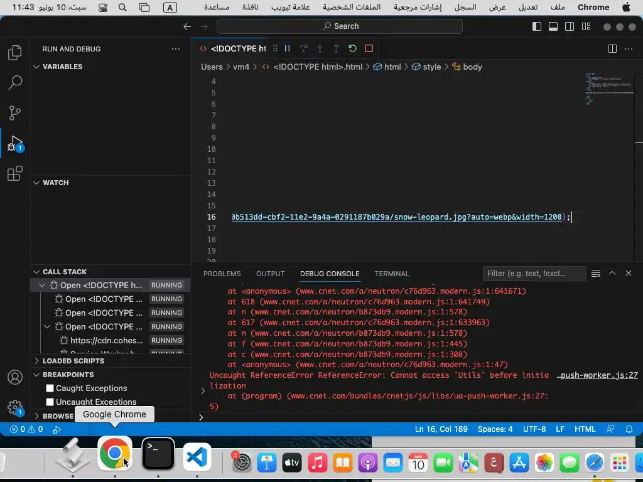Click Step Over in debug toolbar
Image resolution: width=643 pixels, height=482 pixels.
click(303, 48)
